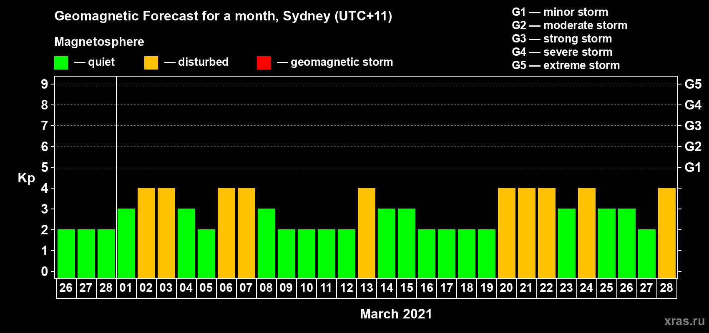The image size is (709, 333).
Task: Select the orange bar for March 07
Action: tap(246, 233)
